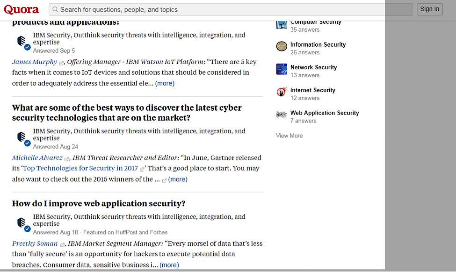
Task: Click Answered Aug 10 timestamp
Action: 56,232
